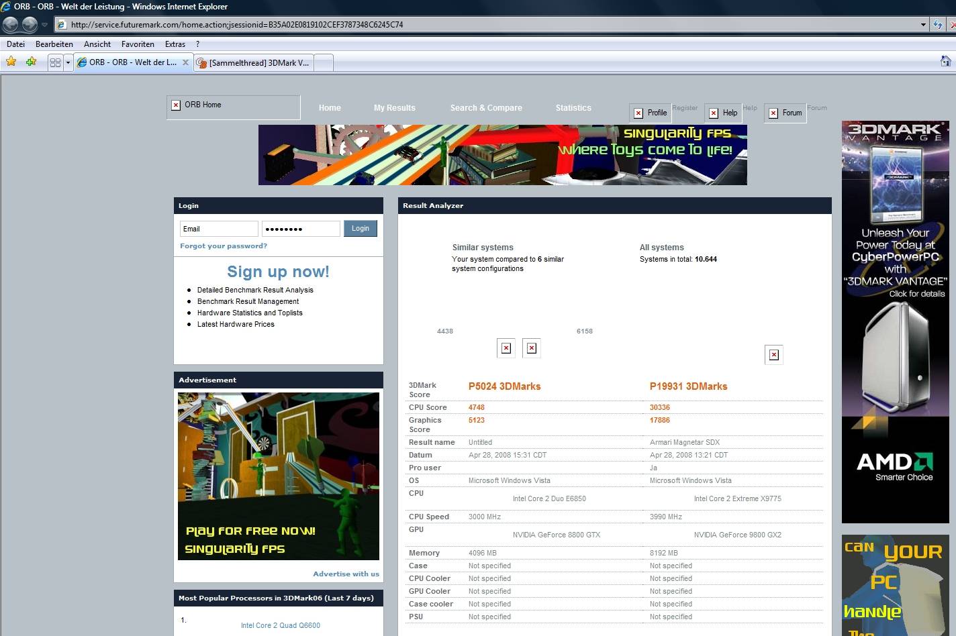
Task: Click the browser Forward arrow button
Action: [x=30, y=25]
